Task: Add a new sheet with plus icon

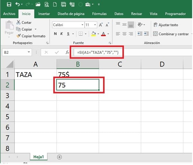Action: pos(59,157)
